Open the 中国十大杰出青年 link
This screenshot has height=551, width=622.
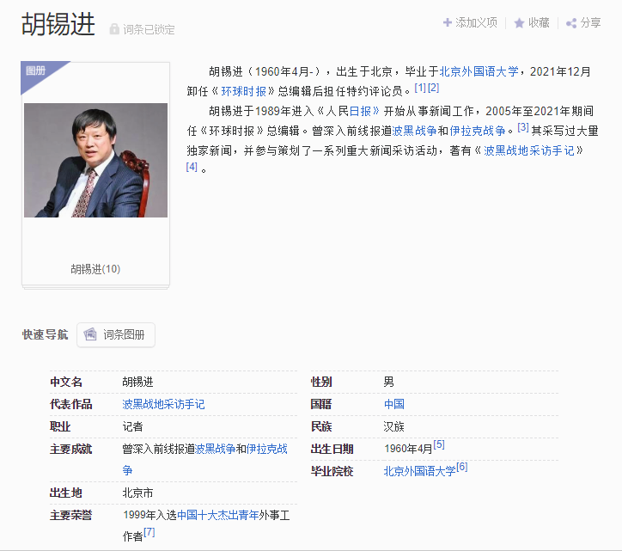(217, 515)
